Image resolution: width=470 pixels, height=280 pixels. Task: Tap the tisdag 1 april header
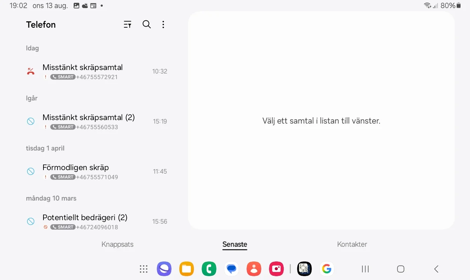point(45,148)
